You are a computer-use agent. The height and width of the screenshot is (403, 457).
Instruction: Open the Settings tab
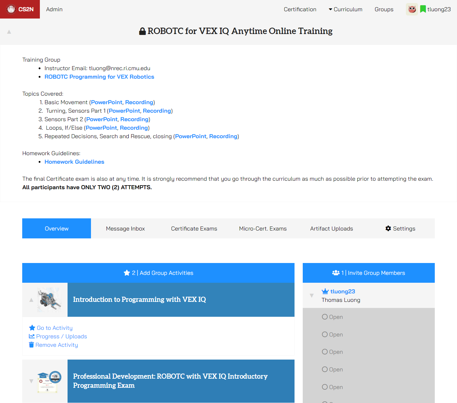(400, 228)
